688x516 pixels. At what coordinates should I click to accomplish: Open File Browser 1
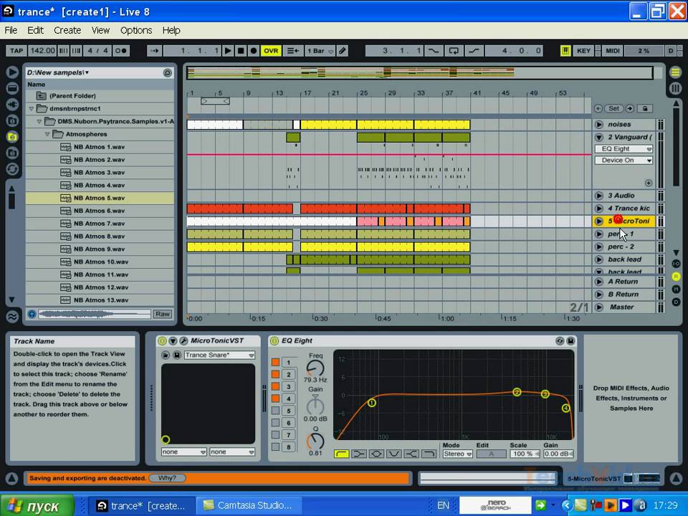pos(12,120)
